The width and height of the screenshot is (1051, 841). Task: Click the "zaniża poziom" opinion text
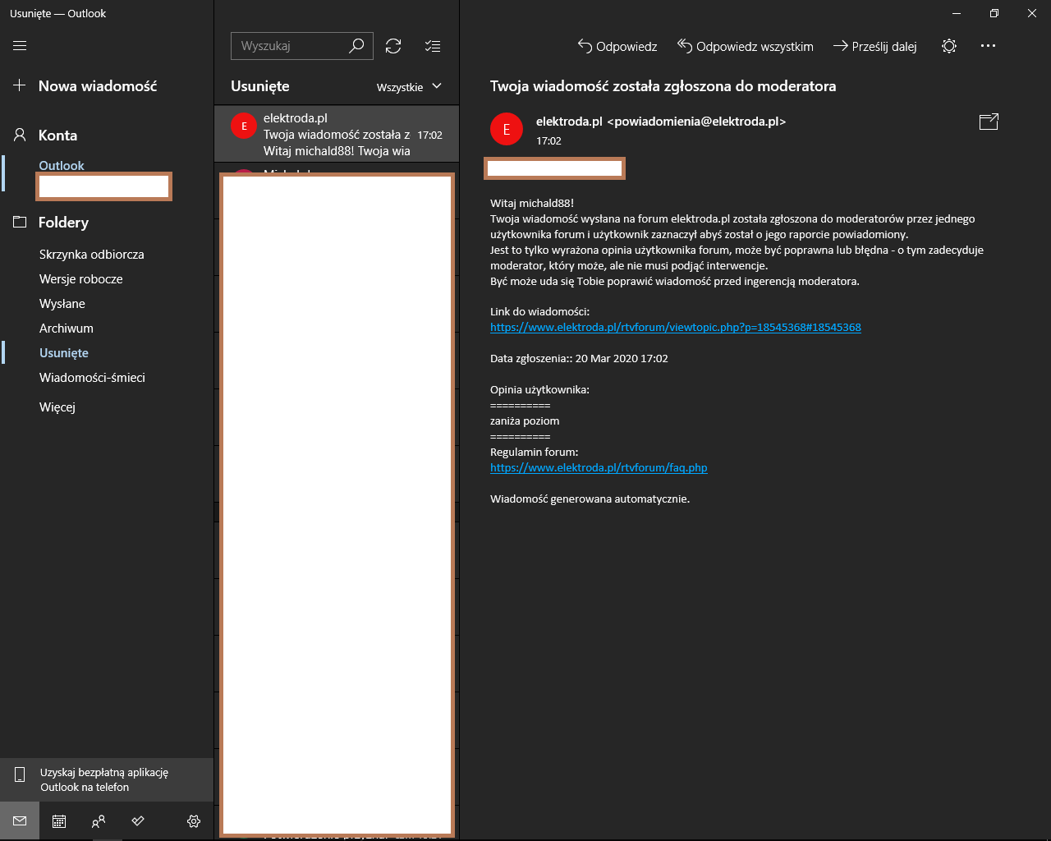pos(525,421)
